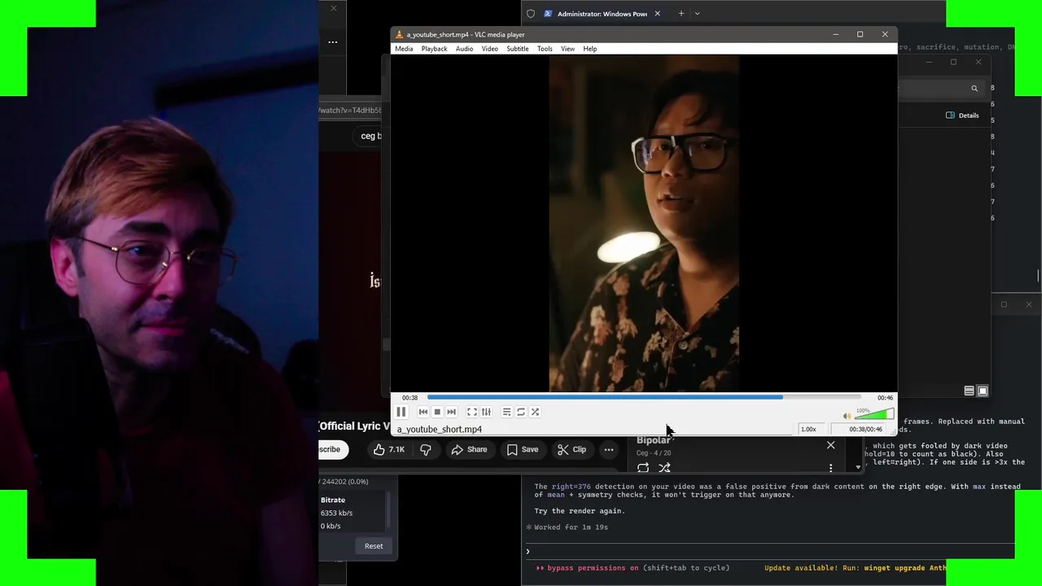Viewport: 1042px width, 586px height.
Task: Click the search icon in File Explorer
Action: pos(974,88)
